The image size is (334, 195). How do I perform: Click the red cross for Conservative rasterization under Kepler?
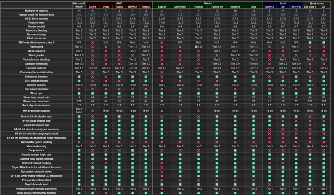click(162, 72)
